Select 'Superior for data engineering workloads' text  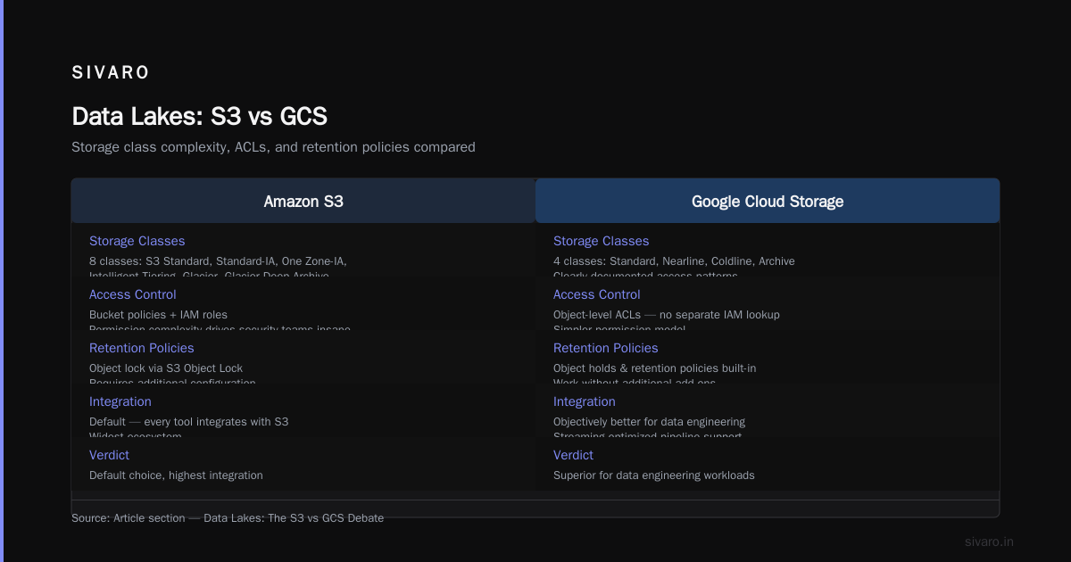654,475
